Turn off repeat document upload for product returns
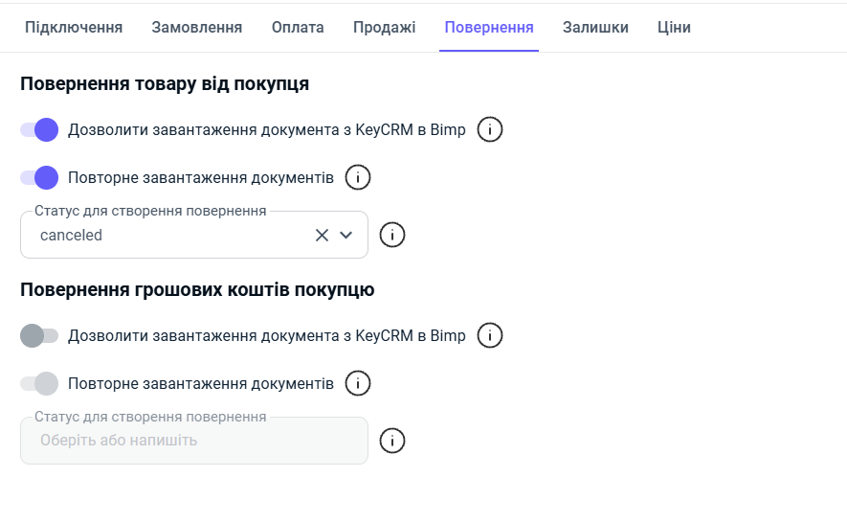The image size is (847, 523). [x=39, y=177]
